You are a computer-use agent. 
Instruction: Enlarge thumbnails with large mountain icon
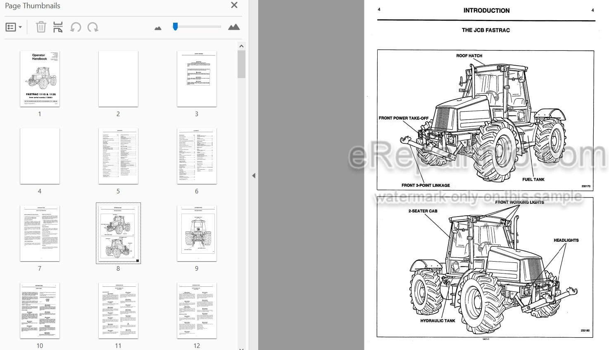click(x=234, y=27)
